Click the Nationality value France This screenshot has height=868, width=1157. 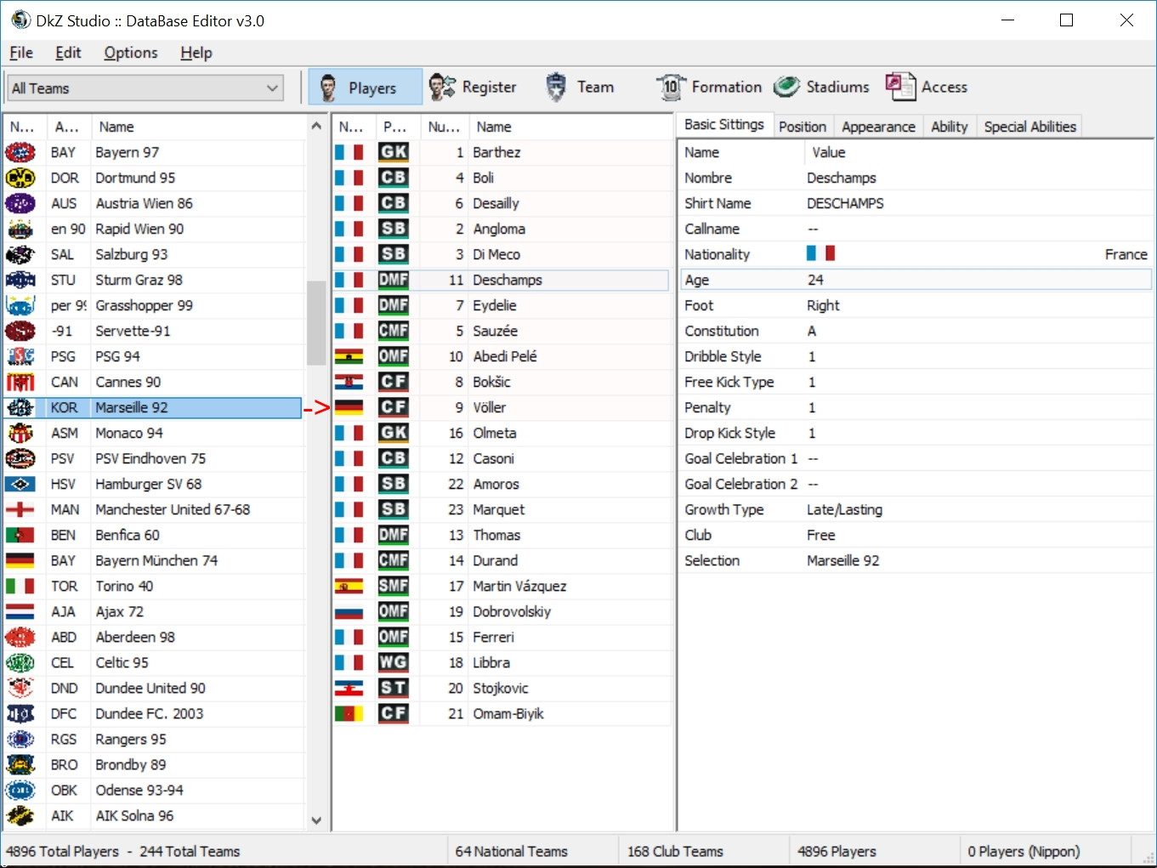point(1126,254)
